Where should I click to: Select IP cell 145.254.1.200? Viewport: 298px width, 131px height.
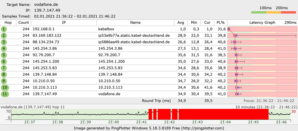click(x=46, y=62)
